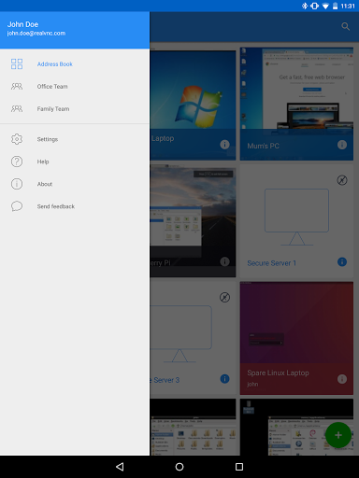Open About via the info circle icon
The height and width of the screenshot is (478, 359).
(x=17, y=184)
